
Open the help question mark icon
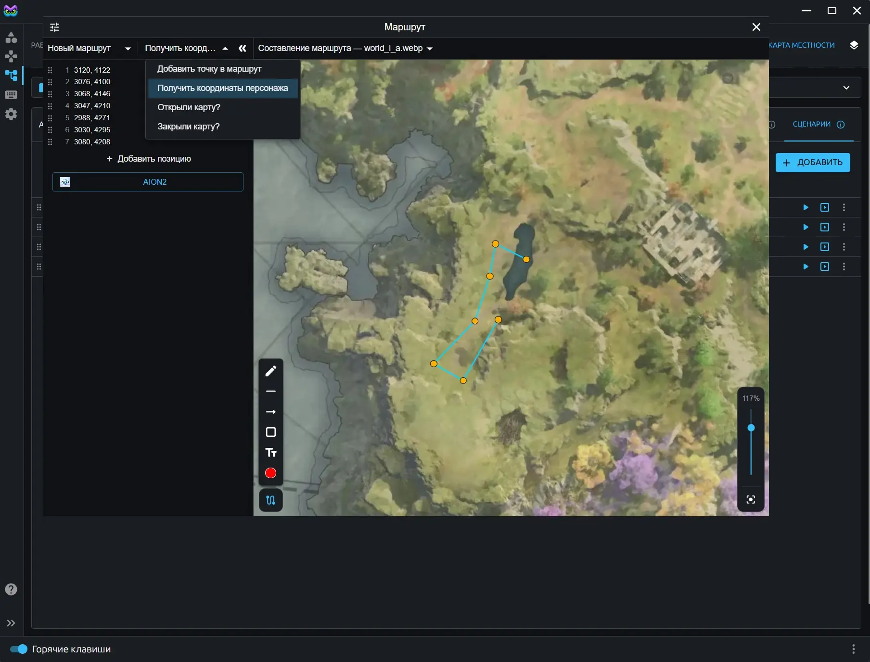point(11,589)
